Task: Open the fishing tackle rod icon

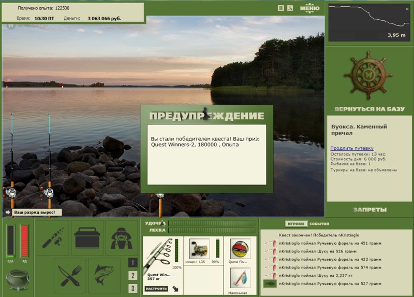Action: coord(53,237)
